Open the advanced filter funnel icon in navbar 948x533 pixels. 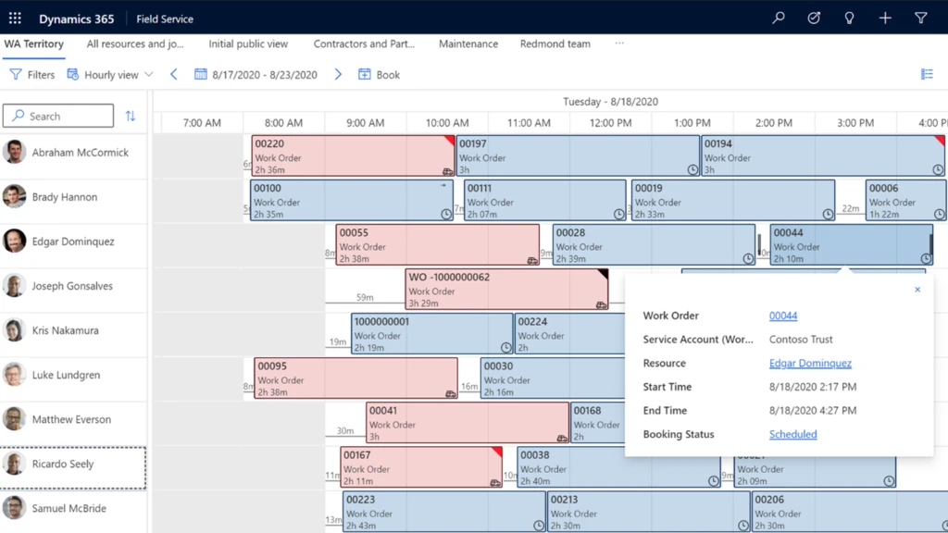919,18
